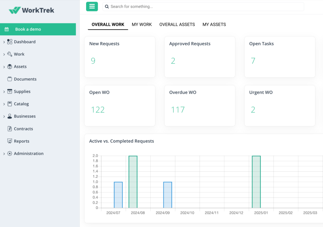Click the Administration gear icon

tap(10, 154)
